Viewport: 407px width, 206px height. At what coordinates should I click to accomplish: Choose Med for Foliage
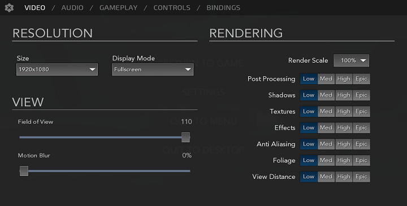pyautogui.click(x=326, y=160)
